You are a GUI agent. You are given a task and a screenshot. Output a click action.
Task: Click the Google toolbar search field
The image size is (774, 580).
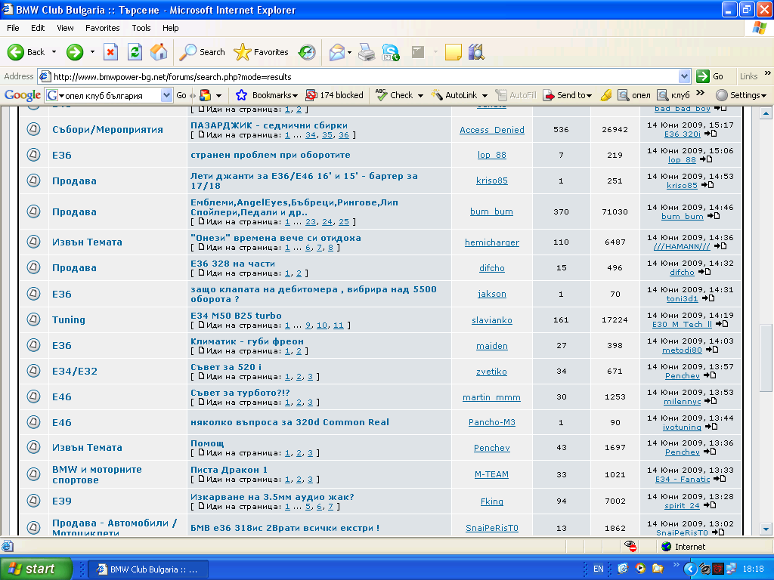[110, 95]
